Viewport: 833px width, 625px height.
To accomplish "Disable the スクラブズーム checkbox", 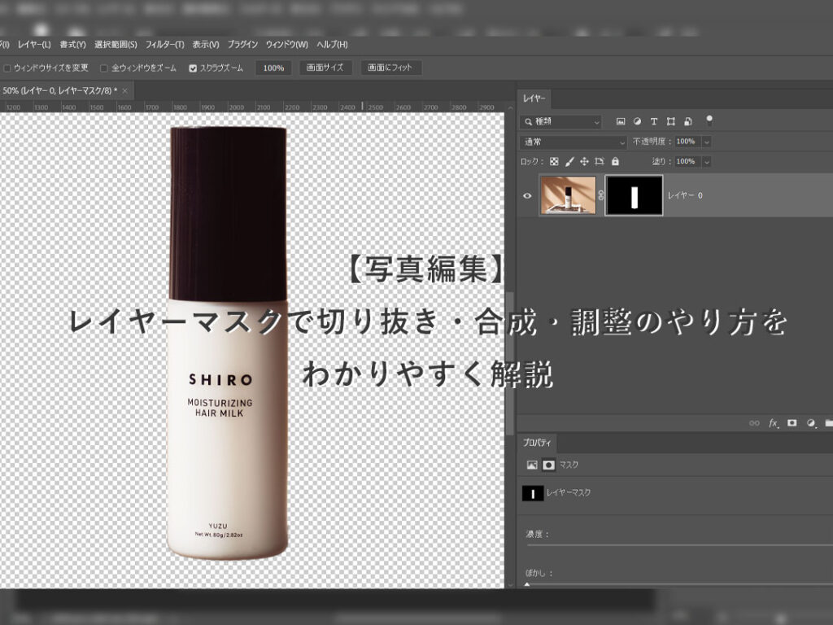I will click(x=193, y=68).
